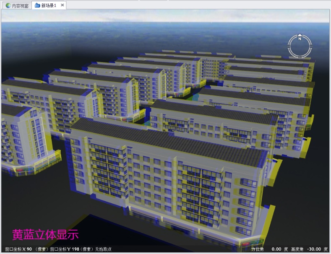The width and height of the screenshot is (331, 254).
Task: Click the 高度角 label in status bar
Action: pos(297,249)
